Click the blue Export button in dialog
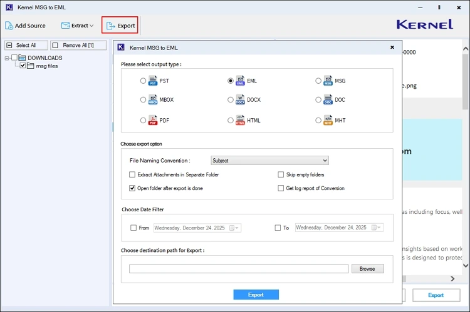 coord(256,294)
